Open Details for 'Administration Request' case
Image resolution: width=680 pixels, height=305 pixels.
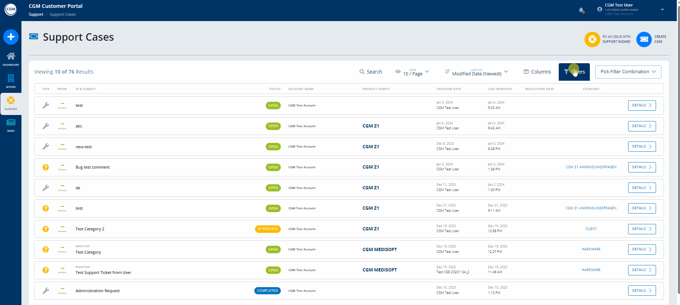[x=642, y=291]
